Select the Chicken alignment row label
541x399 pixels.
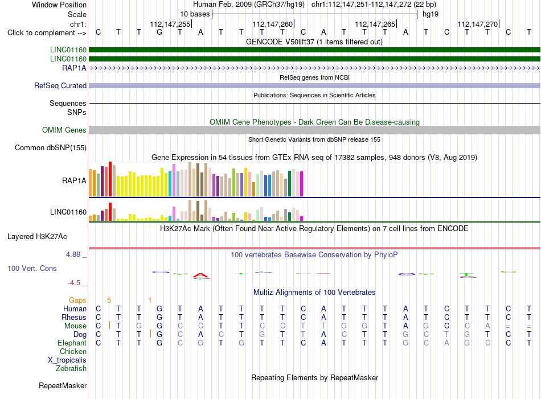(x=73, y=351)
